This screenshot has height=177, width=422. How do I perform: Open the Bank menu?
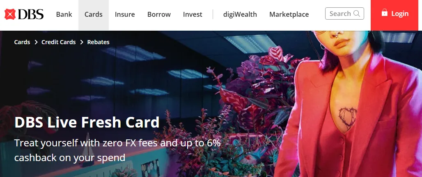tap(64, 14)
